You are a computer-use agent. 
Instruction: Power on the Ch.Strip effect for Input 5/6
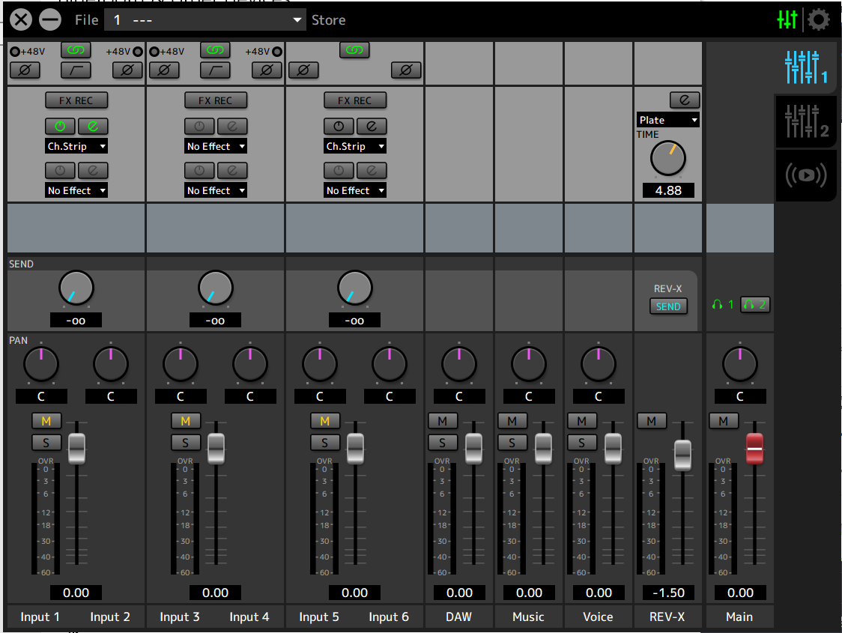point(339,126)
